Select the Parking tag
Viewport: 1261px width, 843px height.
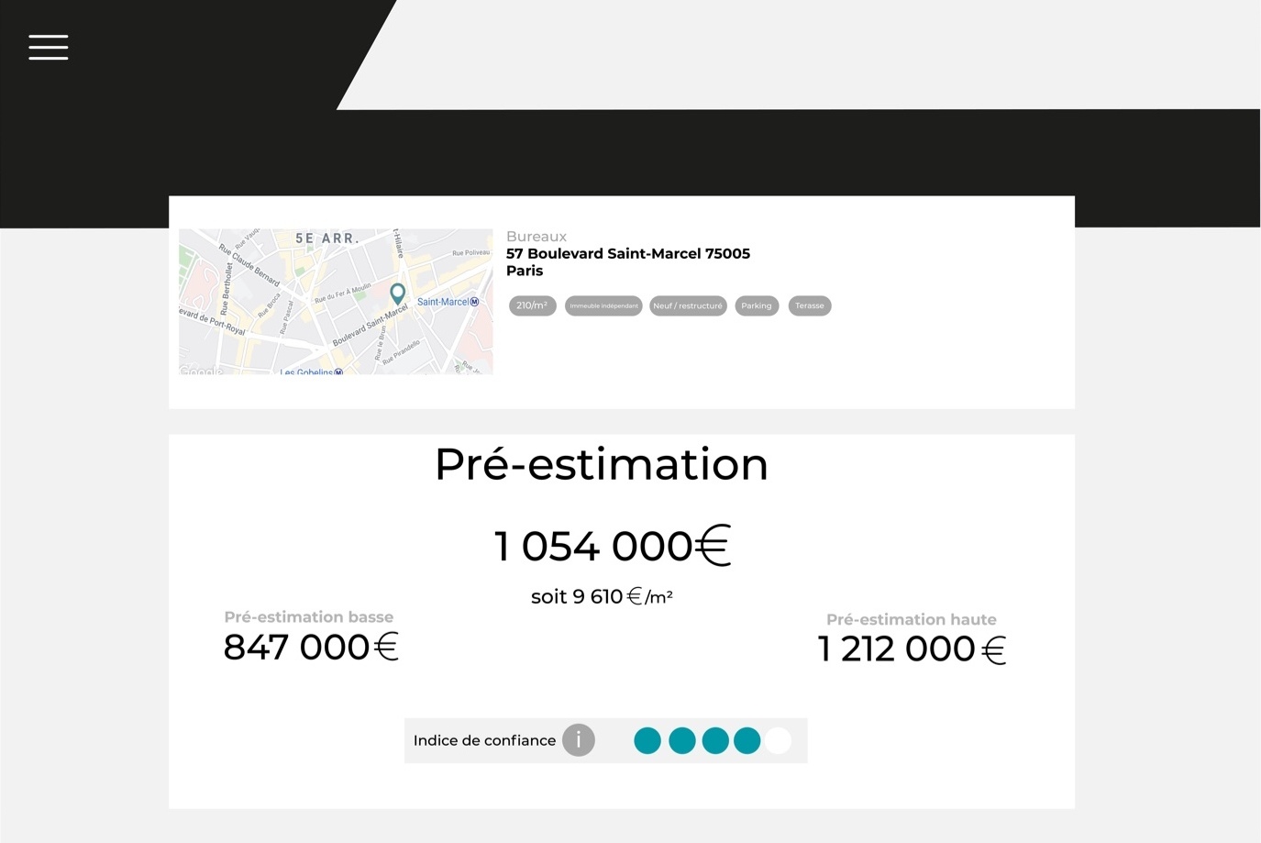[x=757, y=305]
